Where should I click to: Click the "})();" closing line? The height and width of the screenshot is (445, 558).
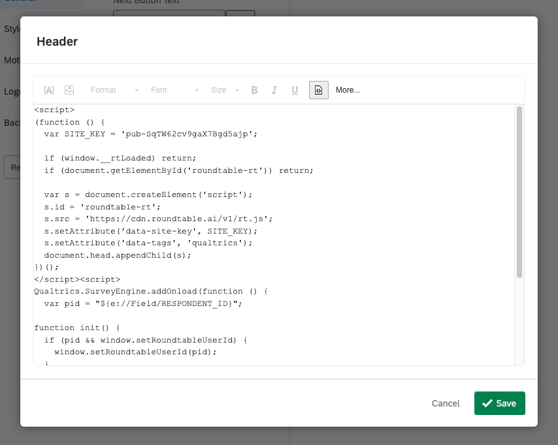[46, 268]
